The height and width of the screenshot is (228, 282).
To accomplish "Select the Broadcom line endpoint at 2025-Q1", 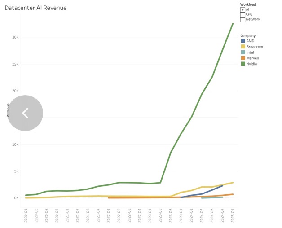I will coord(233,183).
